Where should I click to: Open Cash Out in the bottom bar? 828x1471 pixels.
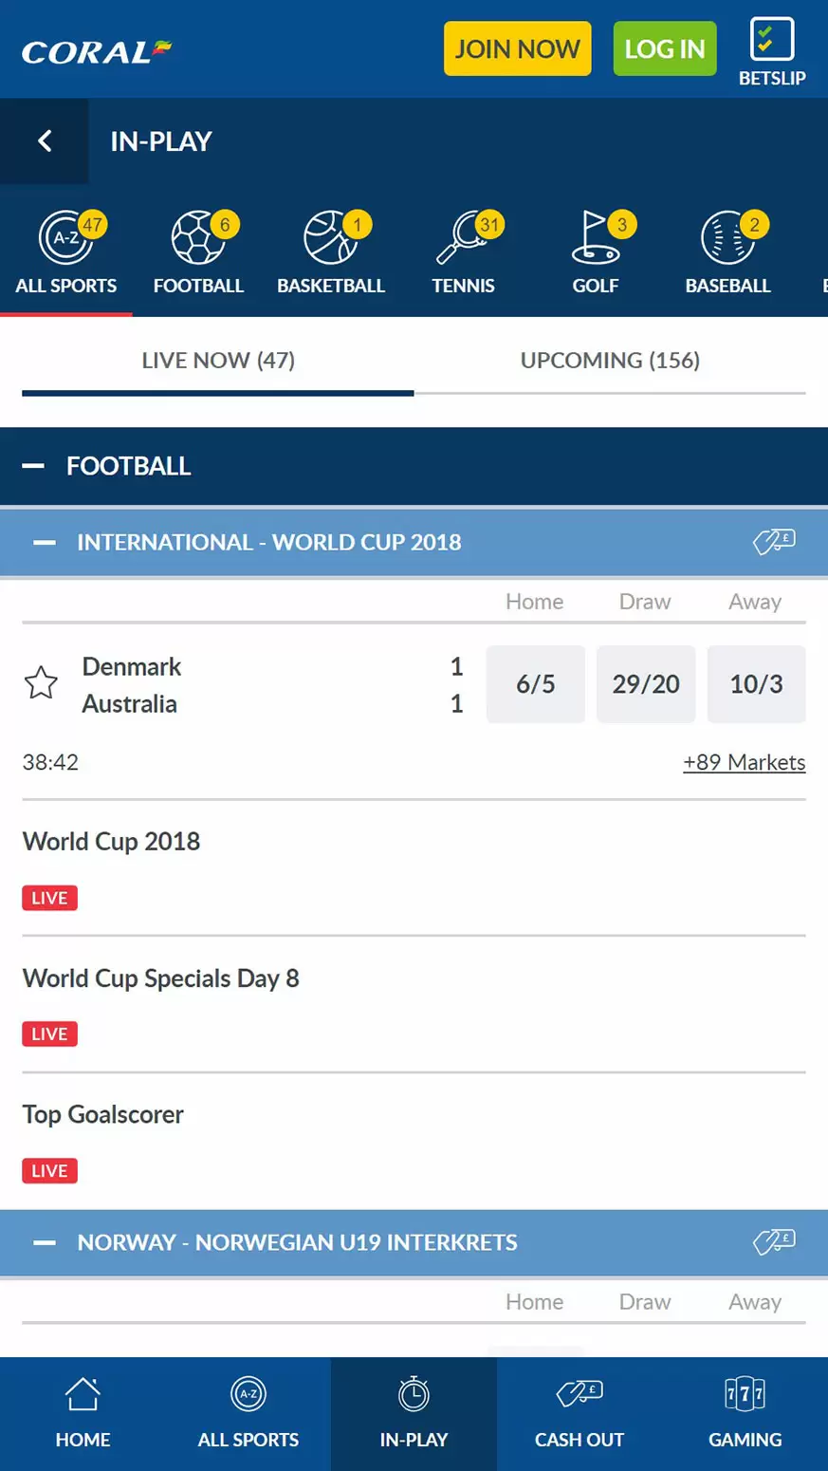tap(580, 1414)
